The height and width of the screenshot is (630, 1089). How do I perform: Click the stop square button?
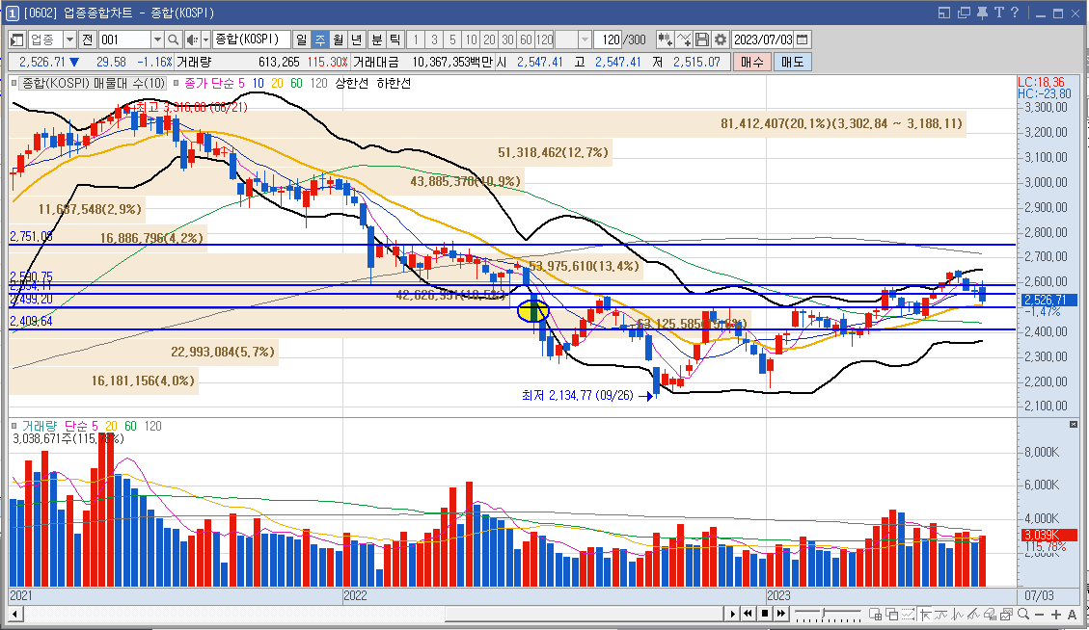(765, 614)
